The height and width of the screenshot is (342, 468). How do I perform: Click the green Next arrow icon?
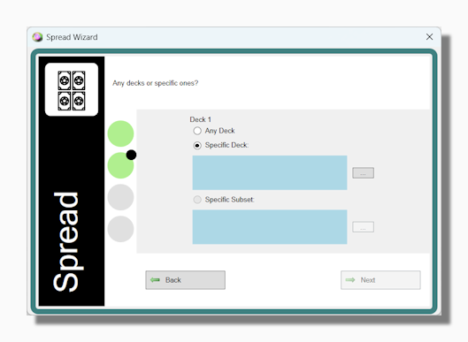tap(350, 279)
